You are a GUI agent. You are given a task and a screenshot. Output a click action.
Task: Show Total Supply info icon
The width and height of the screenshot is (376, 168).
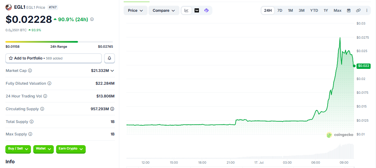click(32, 122)
